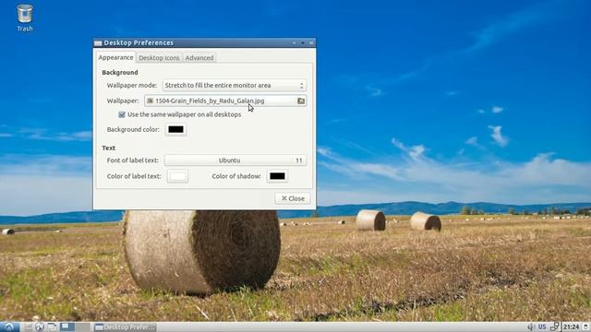Pick the Color of shadow swatch
Viewport: 591px width, 332px height.
click(277, 176)
